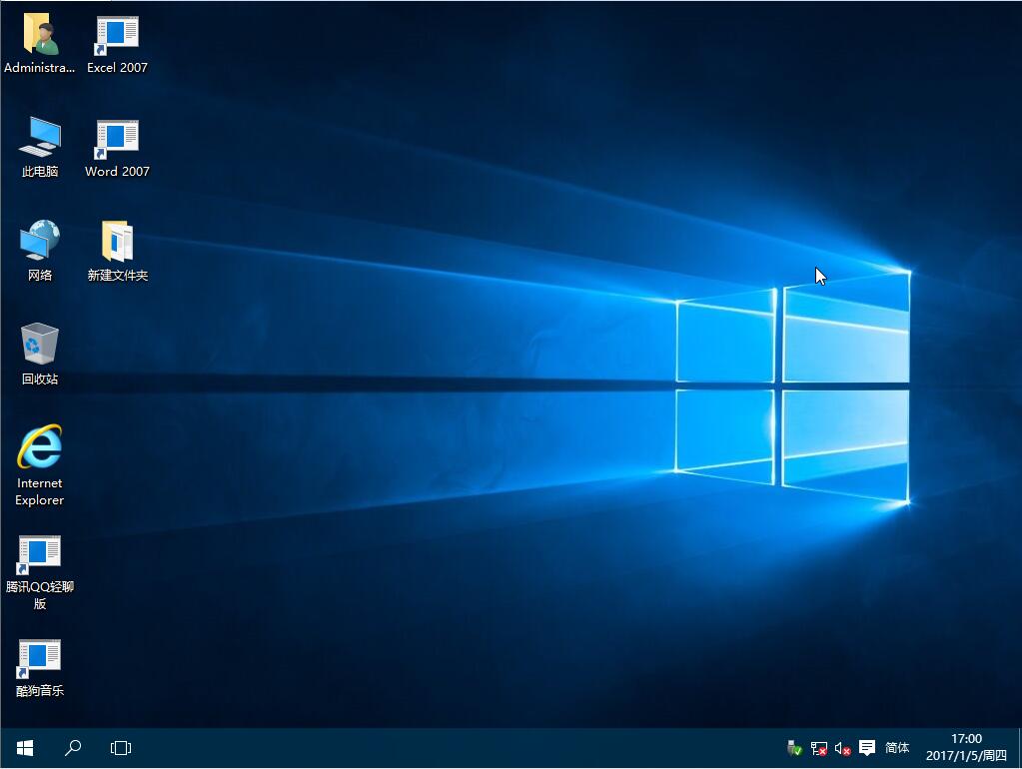The width and height of the screenshot is (1022, 769).
Task: Open the network status tray icon
Action: coord(818,748)
